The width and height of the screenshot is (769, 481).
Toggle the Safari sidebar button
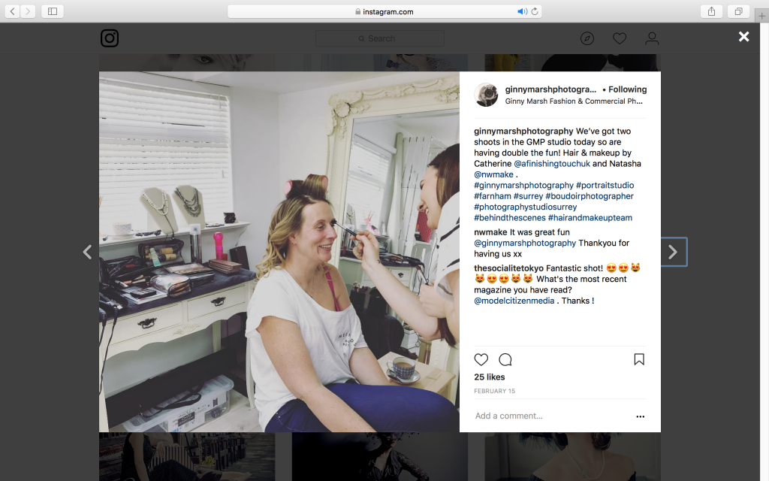53,11
